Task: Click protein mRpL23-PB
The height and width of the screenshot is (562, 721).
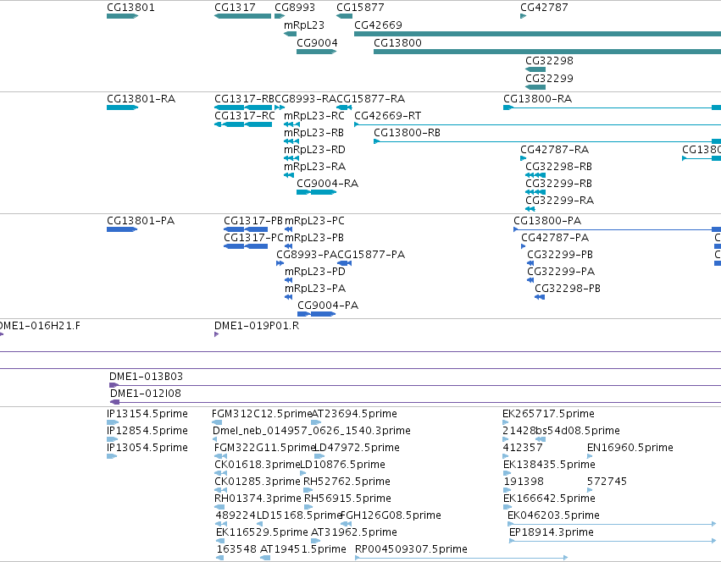Action: click(314, 238)
